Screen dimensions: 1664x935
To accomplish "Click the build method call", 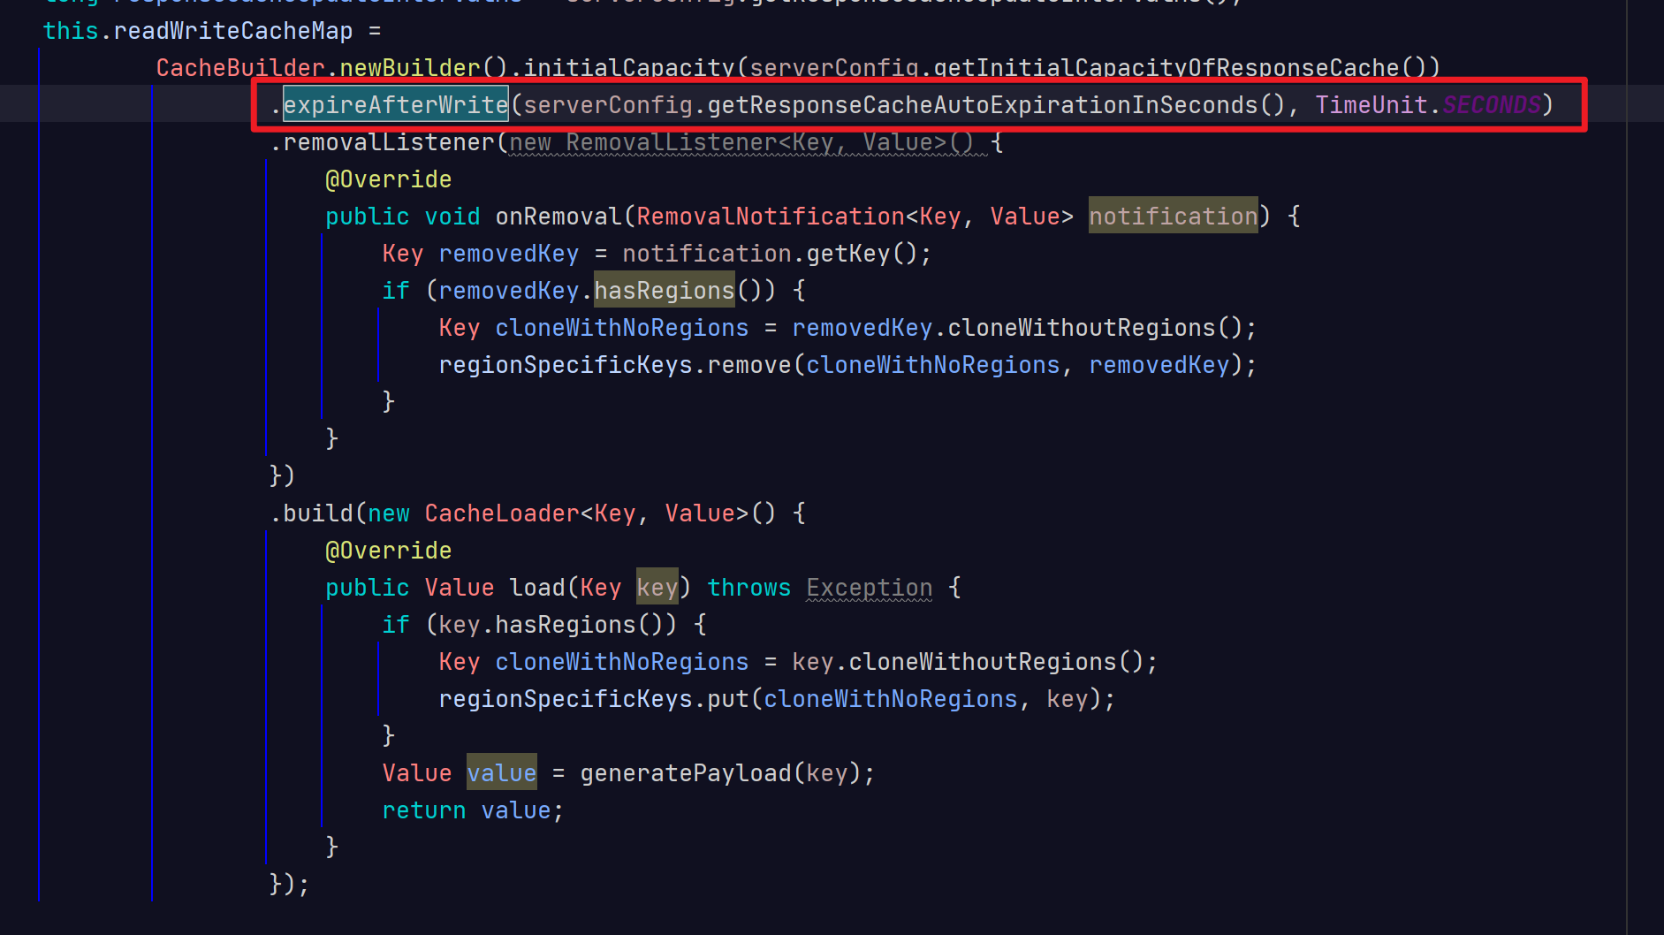I will coord(318,513).
